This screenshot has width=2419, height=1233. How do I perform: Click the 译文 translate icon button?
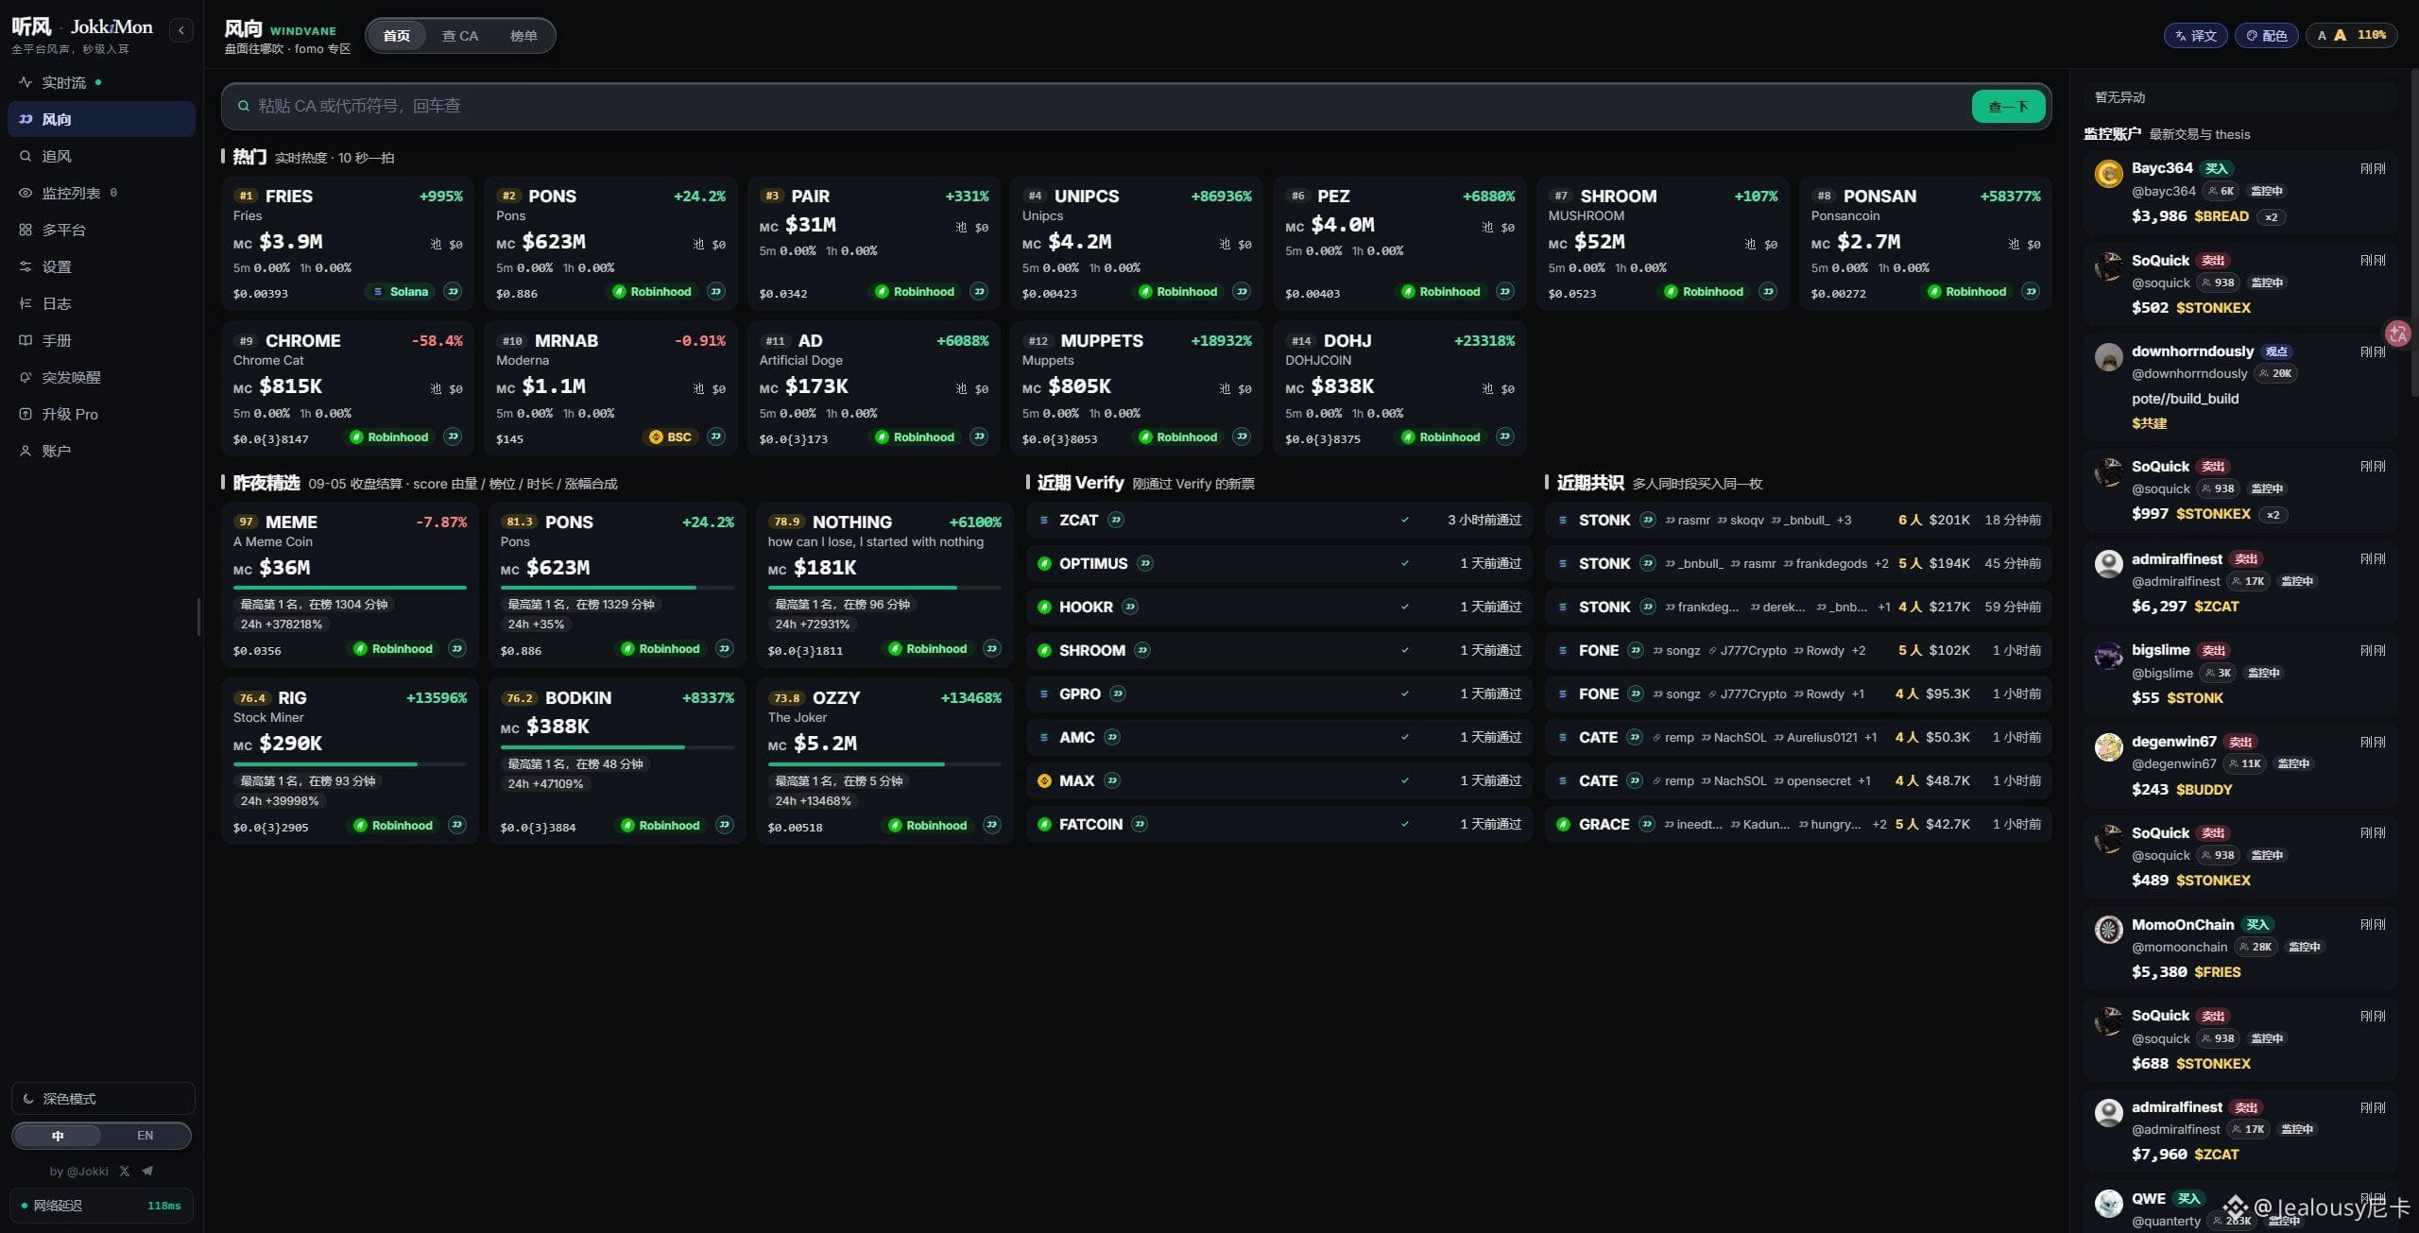click(x=2195, y=36)
